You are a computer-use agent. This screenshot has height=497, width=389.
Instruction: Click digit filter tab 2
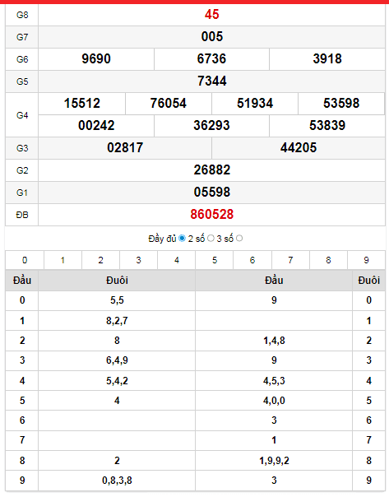coord(100,260)
